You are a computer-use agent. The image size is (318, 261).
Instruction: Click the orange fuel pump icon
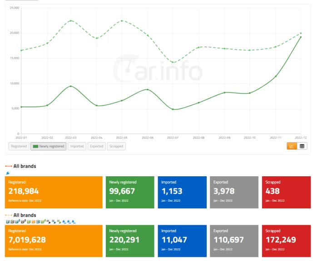coord(34,222)
